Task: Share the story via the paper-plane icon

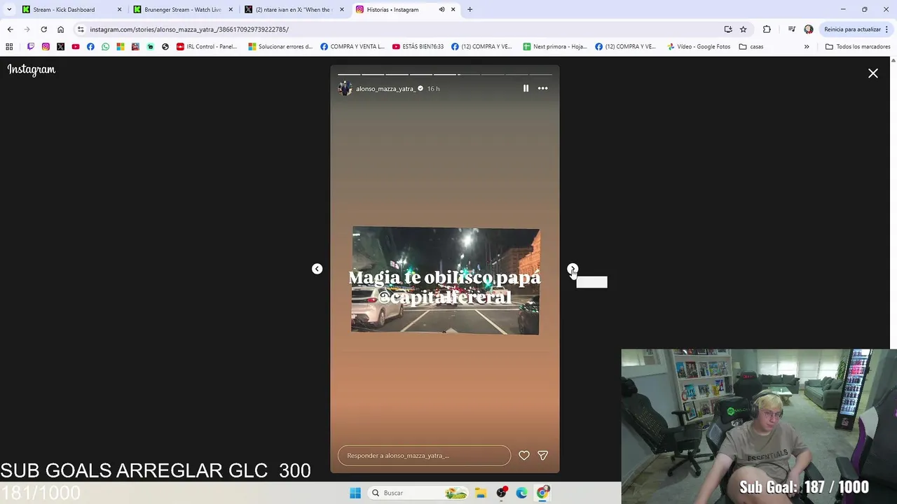Action: pyautogui.click(x=542, y=455)
